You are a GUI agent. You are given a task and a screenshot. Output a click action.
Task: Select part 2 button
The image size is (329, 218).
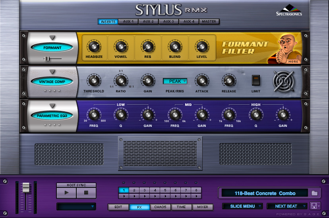[x=134, y=190]
